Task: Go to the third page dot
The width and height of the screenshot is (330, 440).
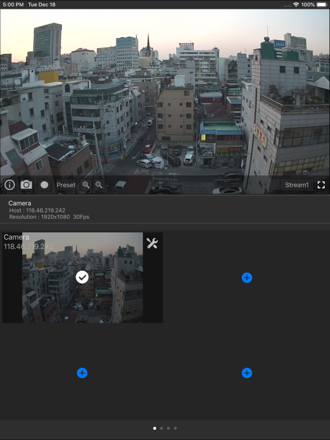Action: pos(168,428)
